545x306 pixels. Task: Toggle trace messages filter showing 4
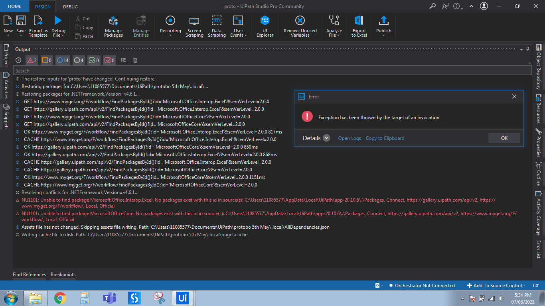point(79,60)
